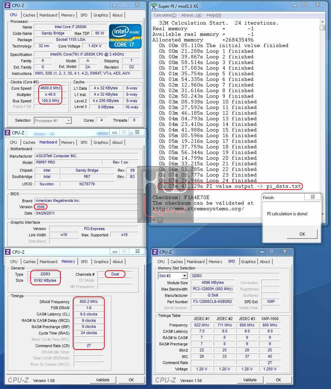Select Graphics tab in the Slot Selection CPU-Z window
This screenshot has height=389, width=331.
pyautogui.click(x=248, y=261)
